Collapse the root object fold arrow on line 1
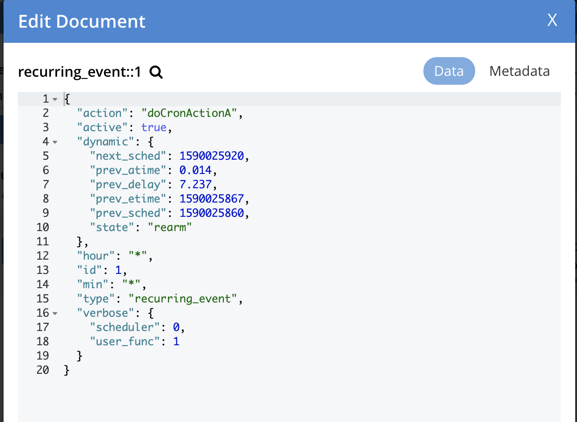 55,99
